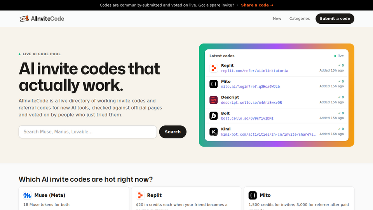The image size is (373, 210).
Task: Open the Mito hot codes card title
Action: click(265, 195)
